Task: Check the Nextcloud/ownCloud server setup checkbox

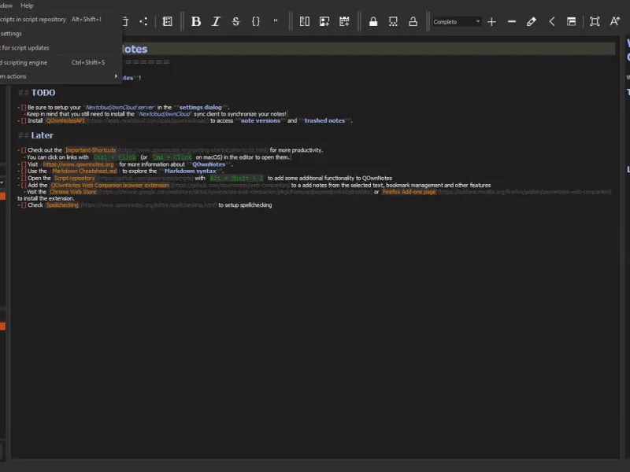Action: [x=24, y=107]
